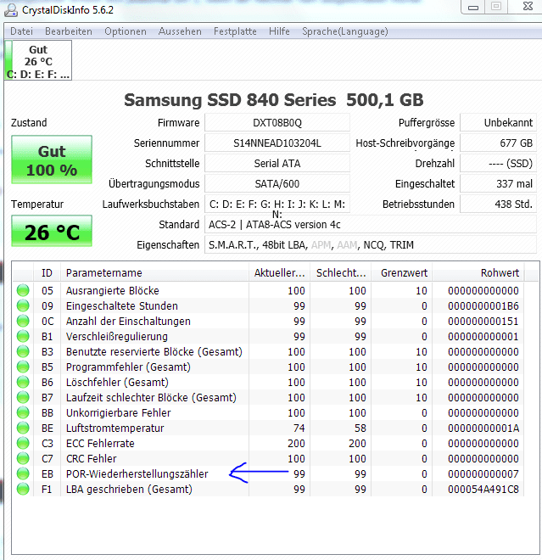Screen dimensions: 542x560
Task: Select the Verschleißregulierung row text
Action: 117,337
